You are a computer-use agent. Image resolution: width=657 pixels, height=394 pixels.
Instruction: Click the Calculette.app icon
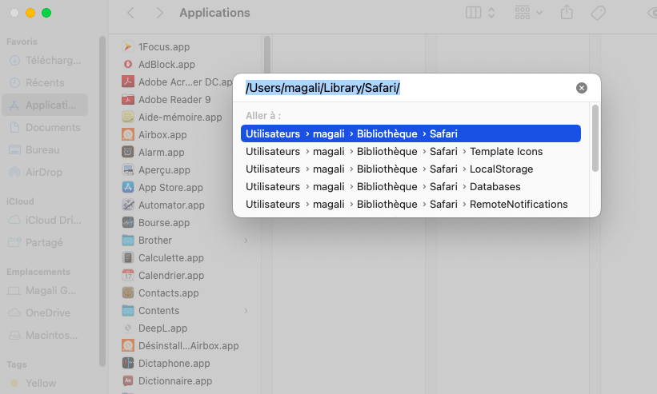128,257
